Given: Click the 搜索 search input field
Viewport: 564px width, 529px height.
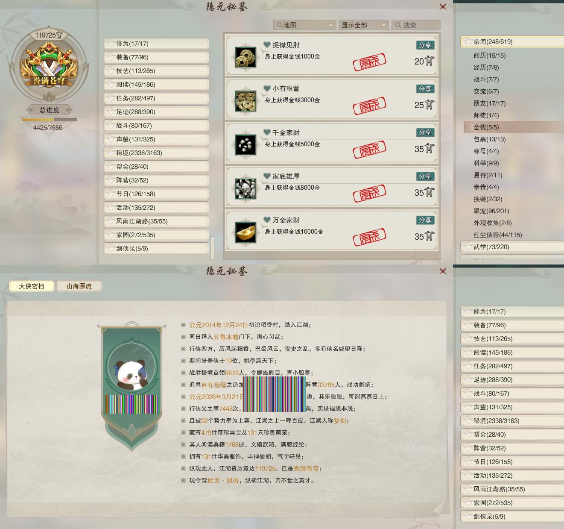Looking at the screenshot, I should 416,25.
